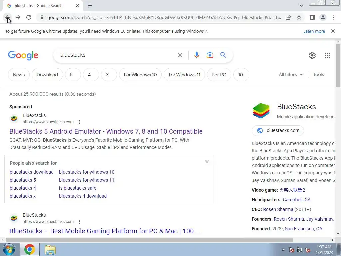
Task: Show hidden tray icons arrow
Action: point(283,250)
